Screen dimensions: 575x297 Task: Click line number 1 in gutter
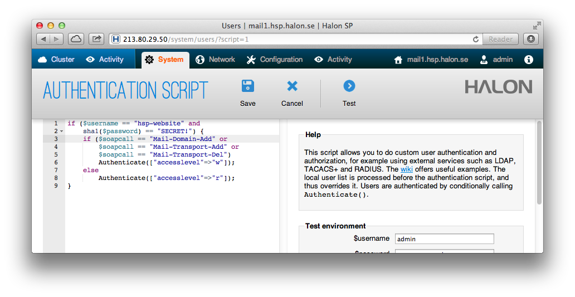click(x=56, y=123)
